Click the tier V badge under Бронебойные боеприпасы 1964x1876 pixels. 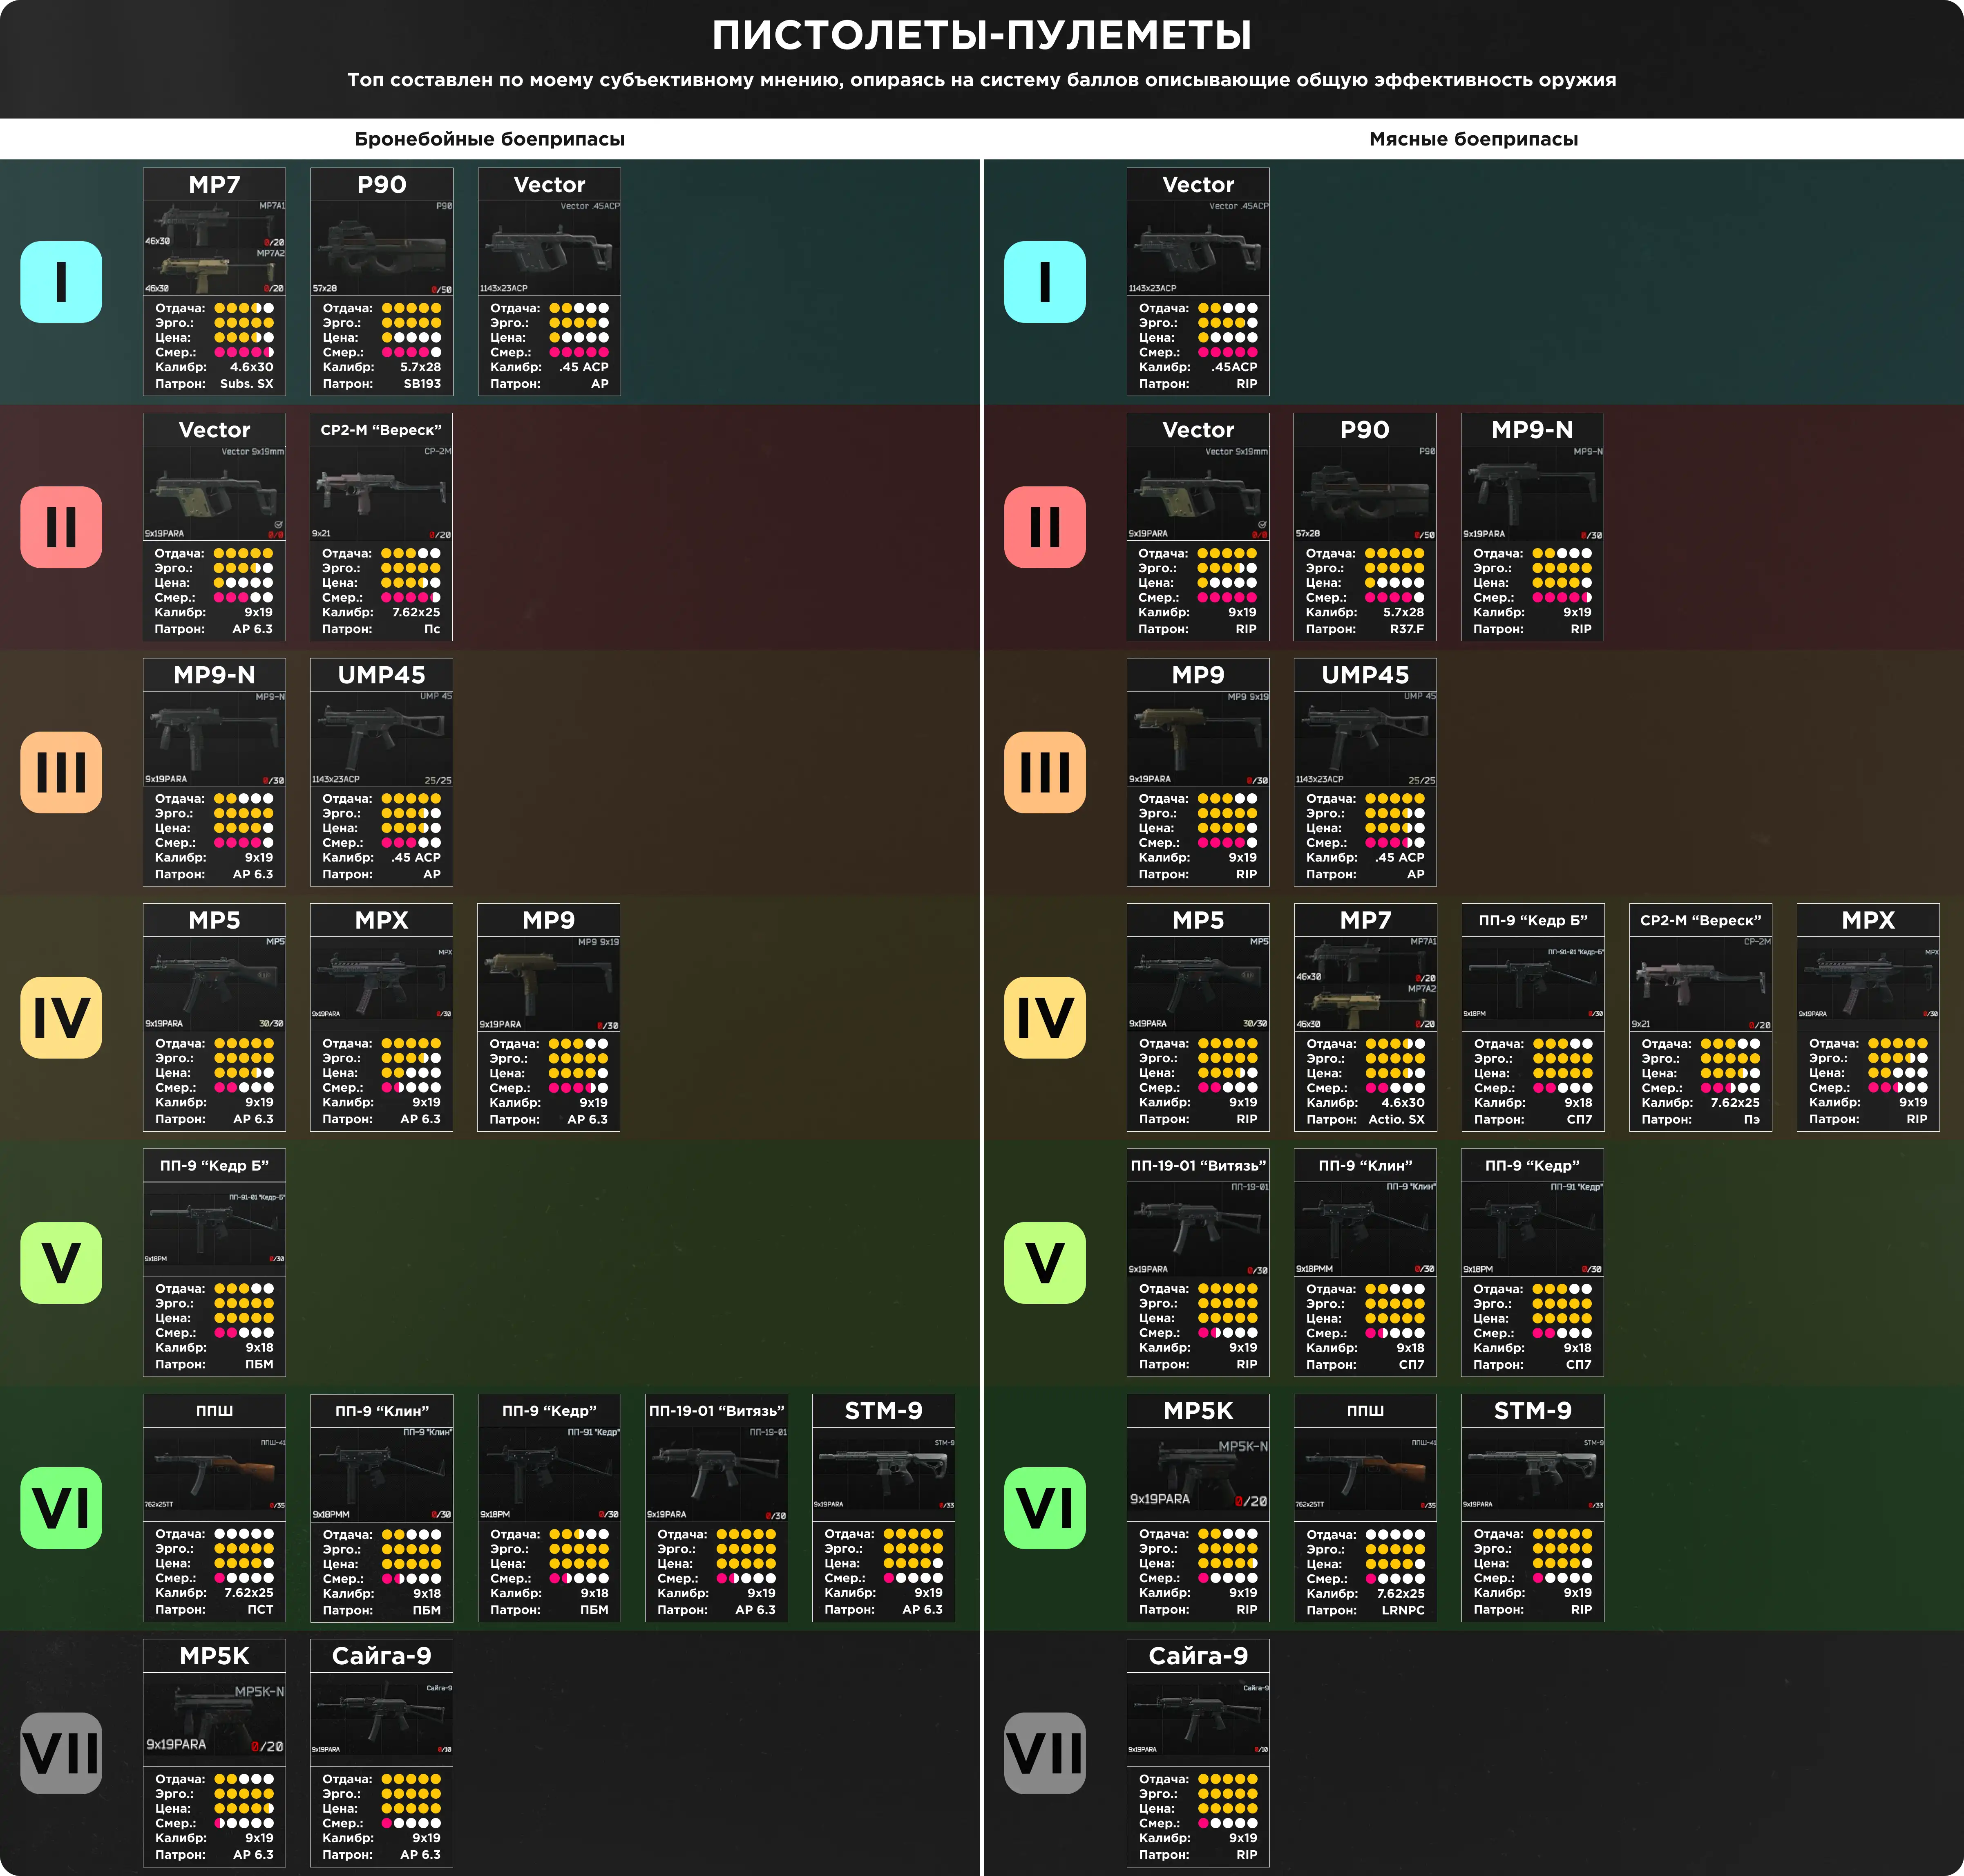pos(61,1263)
